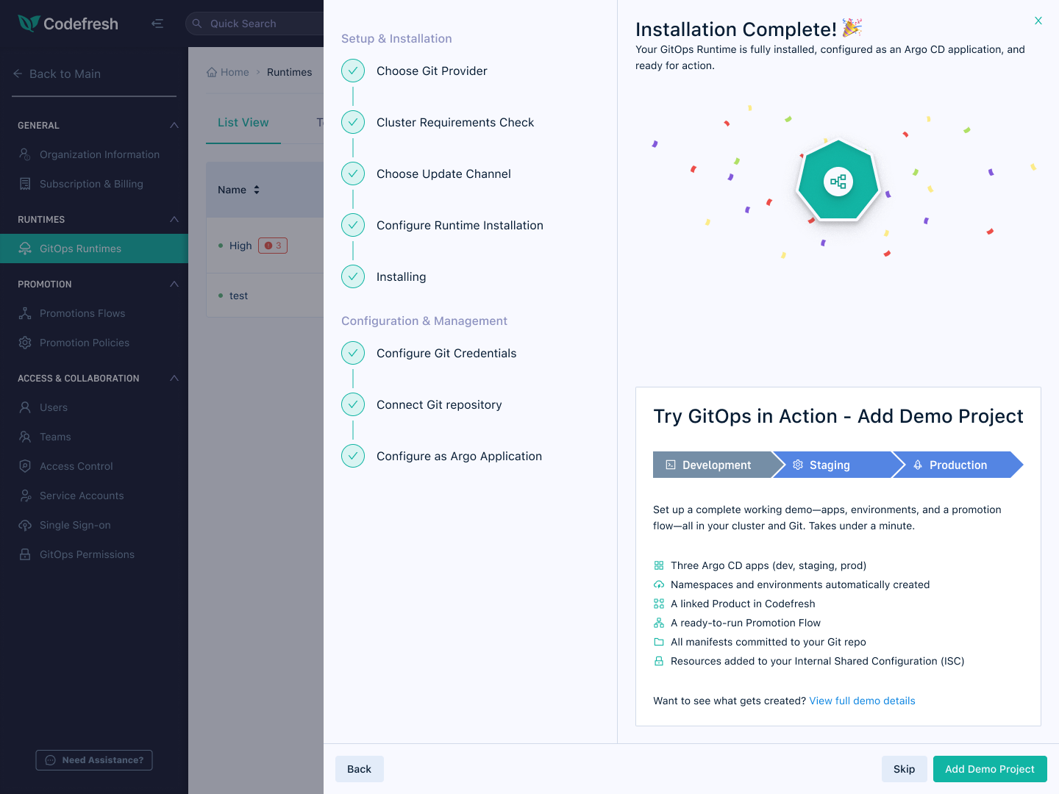Click the Single Sign-on icon
The image size is (1059, 794).
(25, 525)
